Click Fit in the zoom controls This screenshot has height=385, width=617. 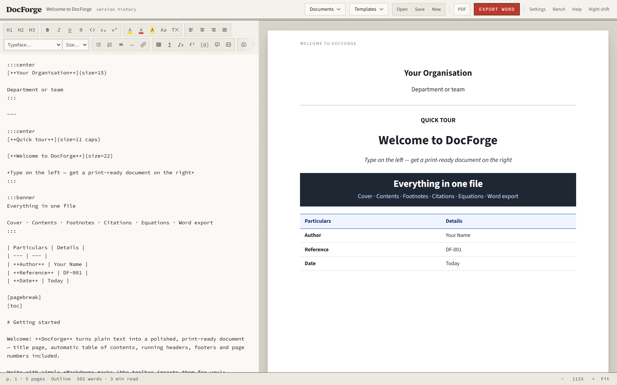pyautogui.click(x=605, y=379)
